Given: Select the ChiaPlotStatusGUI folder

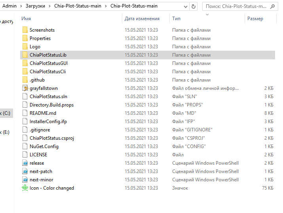Looking at the screenshot, I should (x=49, y=63).
